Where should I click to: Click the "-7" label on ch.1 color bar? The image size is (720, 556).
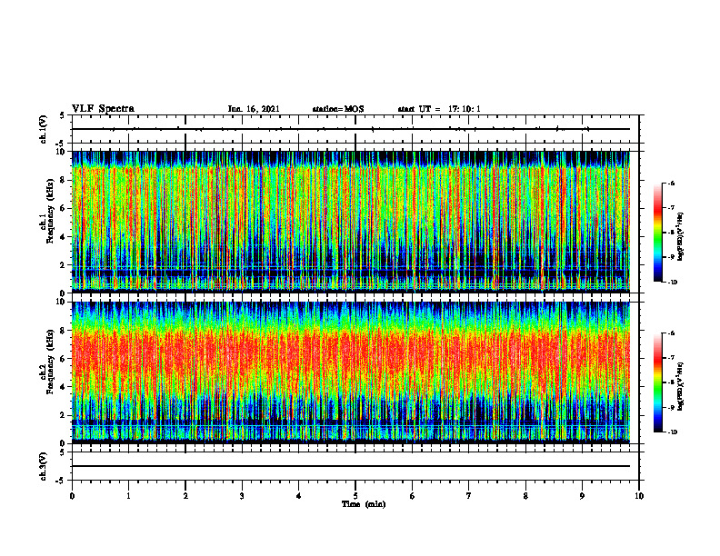point(671,208)
